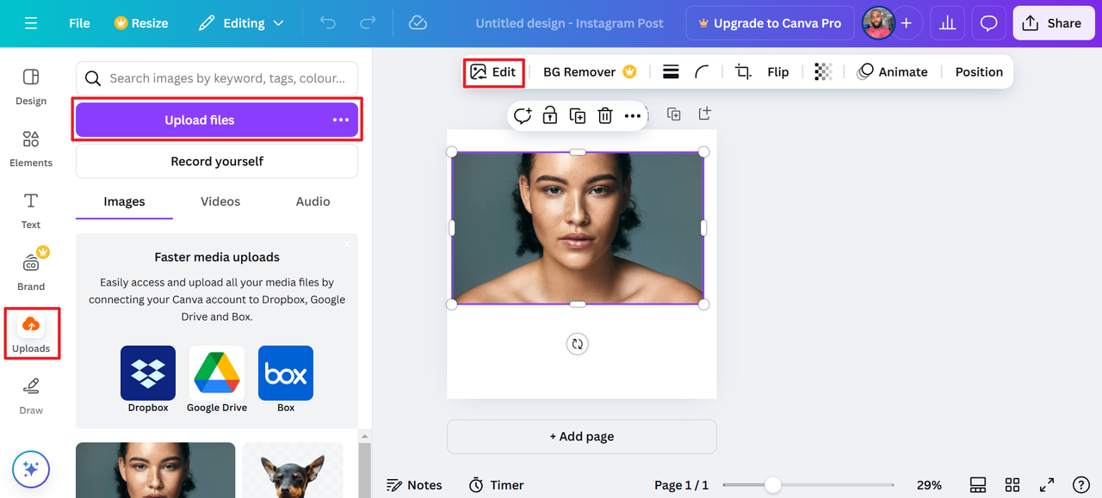Duplicate the selected image
The height and width of the screenshot is (498, 1102).
[578, 115]
